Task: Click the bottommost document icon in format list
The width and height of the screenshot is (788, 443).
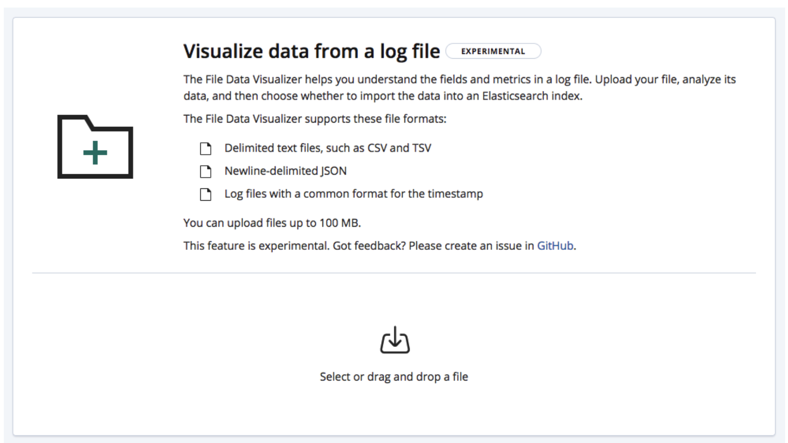Action: (206, 194)
